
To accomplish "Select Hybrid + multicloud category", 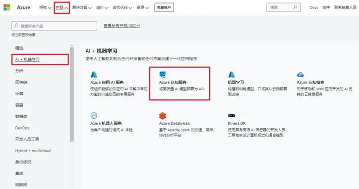I will pos(33,151).
